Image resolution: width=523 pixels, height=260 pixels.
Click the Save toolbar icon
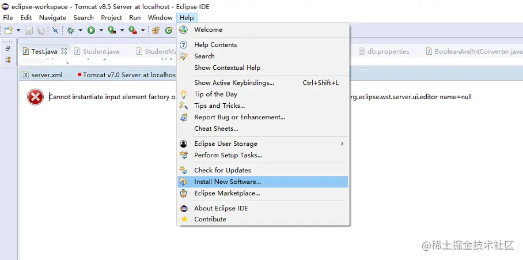click(x=29, y=31)
